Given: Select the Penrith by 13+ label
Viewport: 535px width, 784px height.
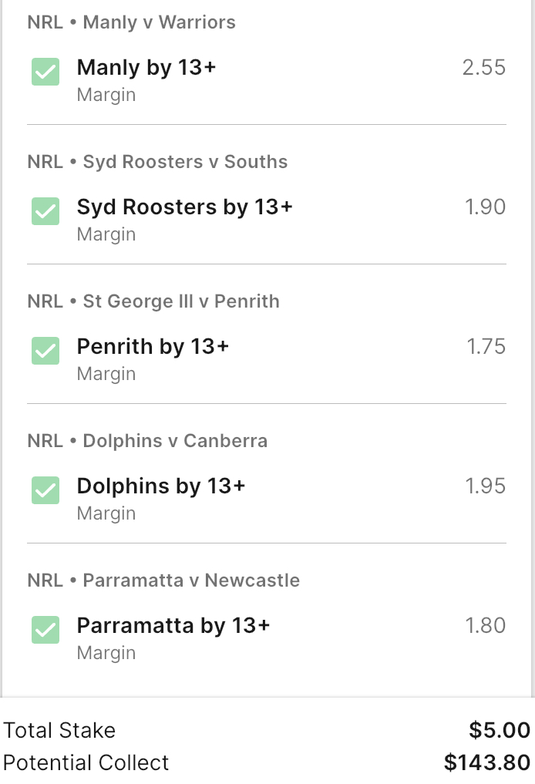Looking at the screenshot, I should click(153, 347).
